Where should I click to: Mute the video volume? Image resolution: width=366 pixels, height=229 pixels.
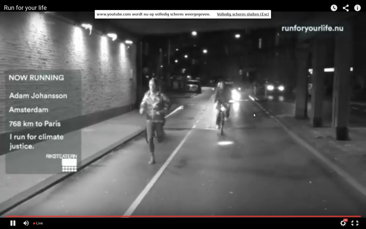[x=26, y=223]
